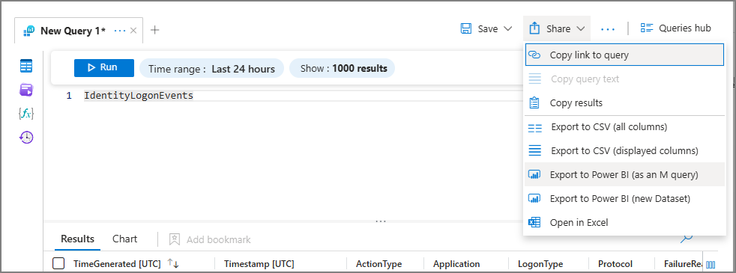Choose Export to Power BI (as an M query)
The image size is (736, 273).
pos(624,175)
